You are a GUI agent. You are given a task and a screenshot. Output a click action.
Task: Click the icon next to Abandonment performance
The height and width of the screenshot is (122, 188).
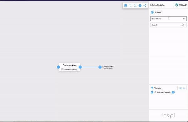pos(103,67)
